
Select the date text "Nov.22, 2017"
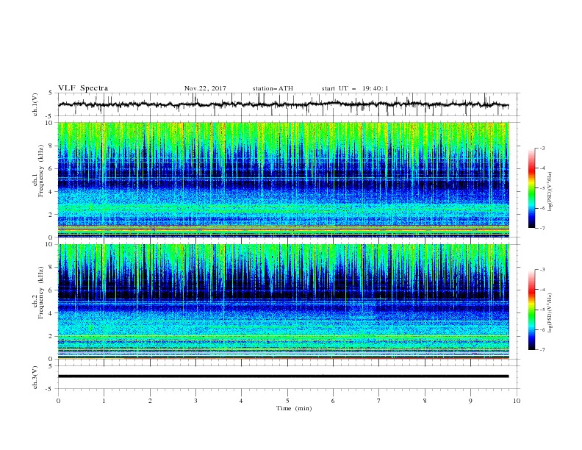click(x=205, y=88)
